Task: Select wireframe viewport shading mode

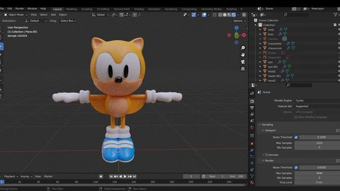Action: pos(220,15)
